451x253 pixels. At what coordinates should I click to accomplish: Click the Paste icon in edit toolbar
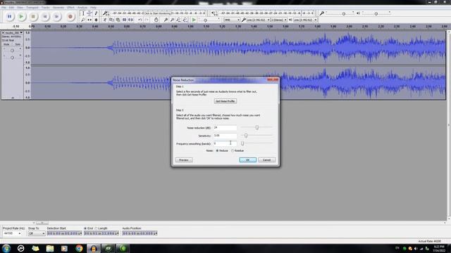[x=118, y=20]
